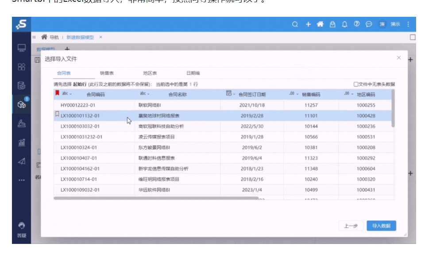Click the maximize square icon at right

(x=413, y=37)
